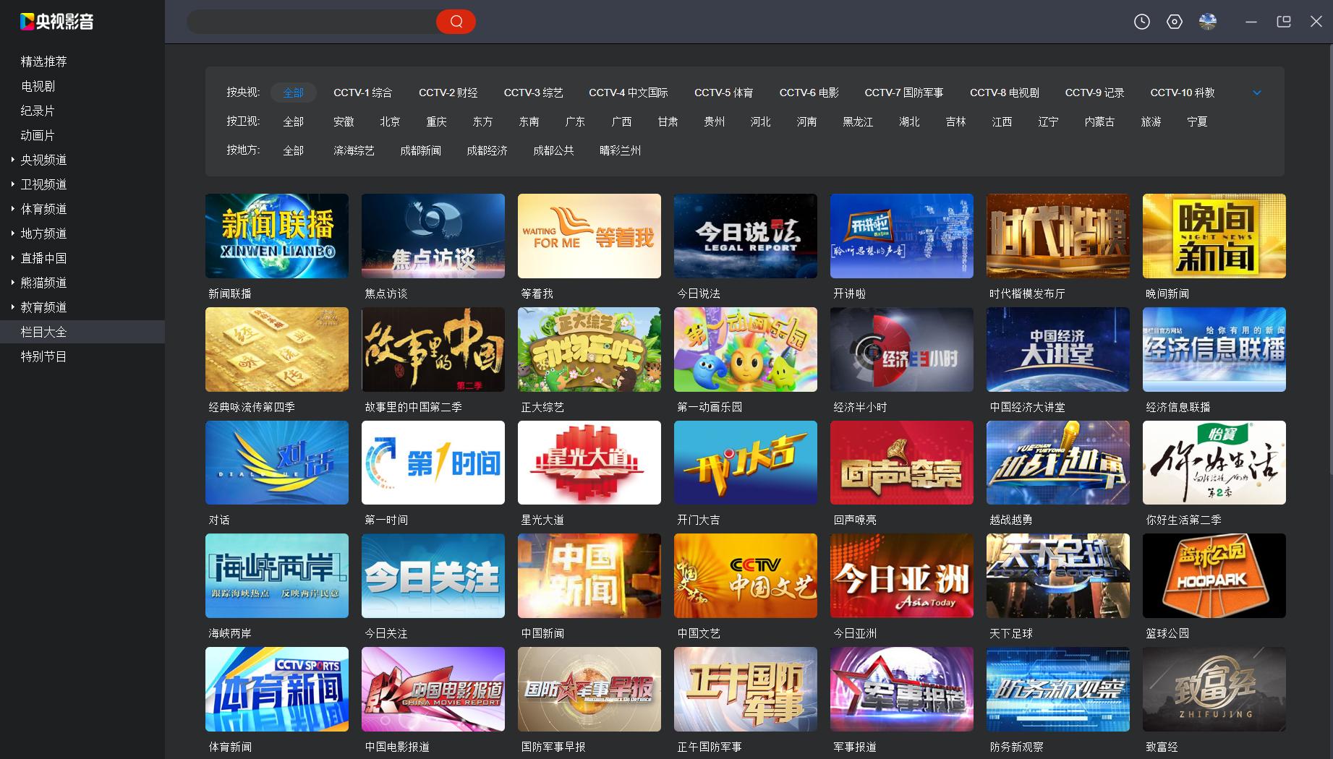Image resolution: width=1333 pixels, height=759 pixels.
Task: Filter local channels by 睛彩兰州
Action: tap(620, 150)
